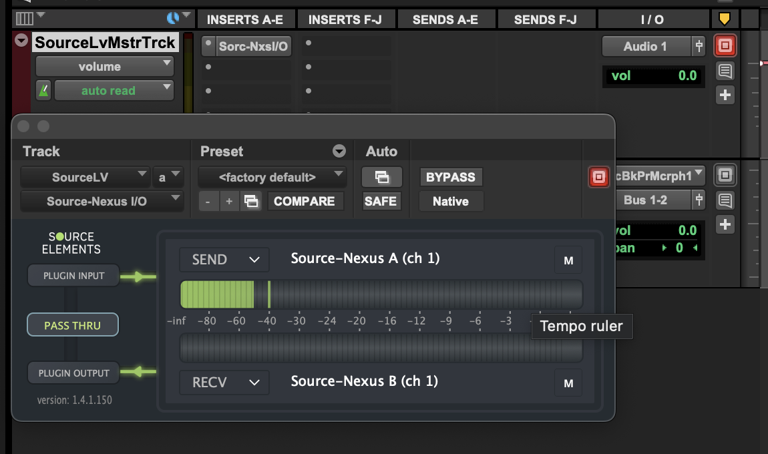Click the red target button in plugin header
The width and height of the screenshot is (768, 454).
tap(599, 178)
